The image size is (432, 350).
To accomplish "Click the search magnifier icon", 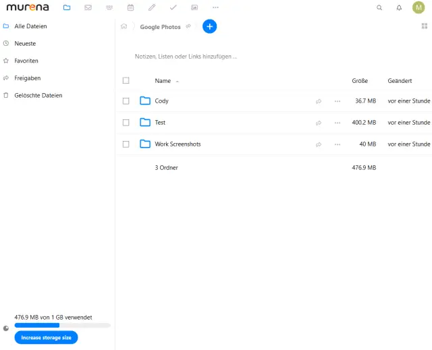I will point(379,8).
